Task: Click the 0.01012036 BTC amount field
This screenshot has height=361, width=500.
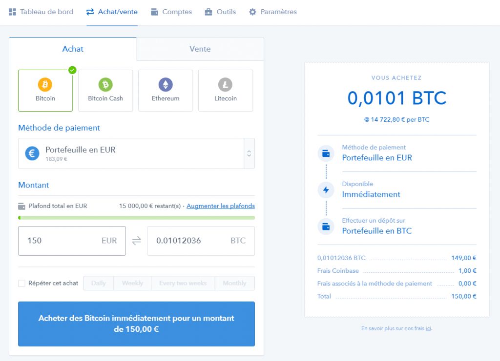Action: click(201, 241)
